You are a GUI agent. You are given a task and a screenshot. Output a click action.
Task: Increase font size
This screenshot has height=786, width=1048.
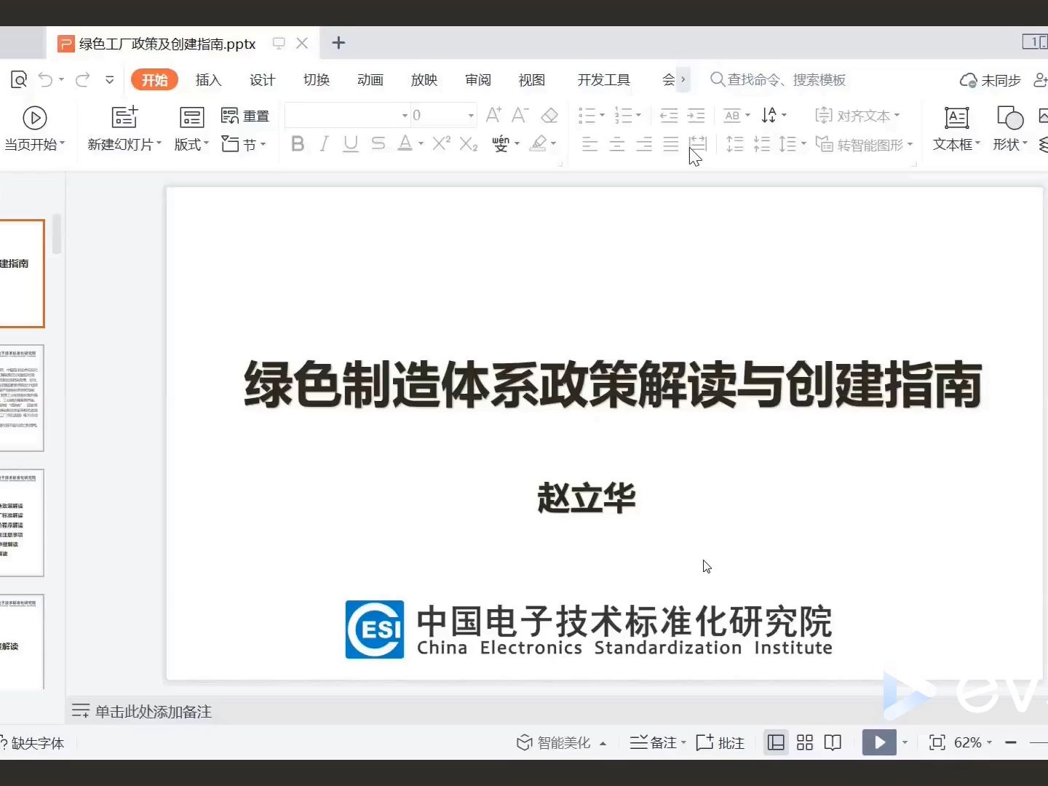pos(493,115)
